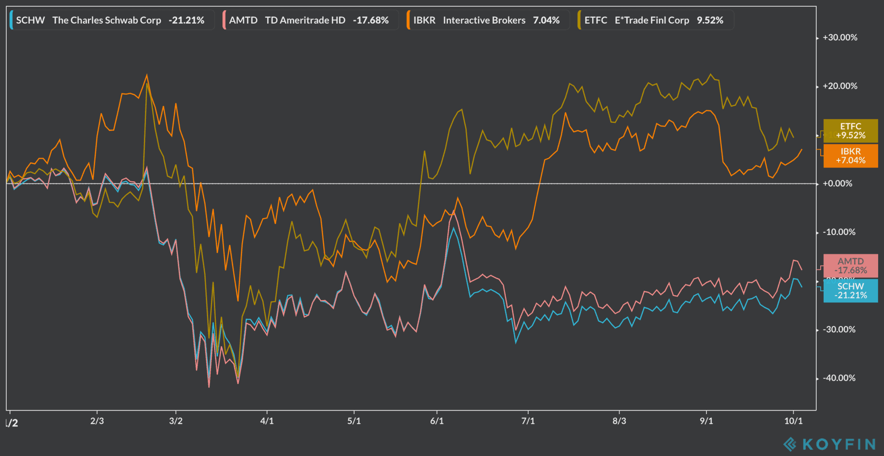Select the AMTD TD Ameritrade legend chip
The width and height of the screenshot is (884, 456).
click(310, 20)
